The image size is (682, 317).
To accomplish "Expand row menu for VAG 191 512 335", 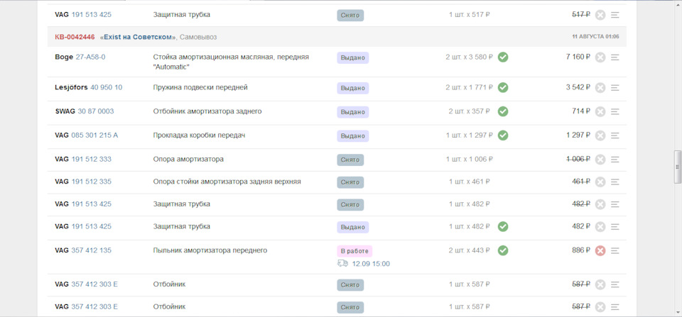I will click(615, 182).
